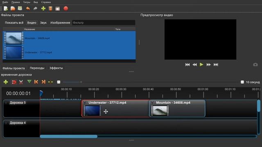262x147 pixels.
Task: Click the blue playhead marker
Action: [41, 94]
